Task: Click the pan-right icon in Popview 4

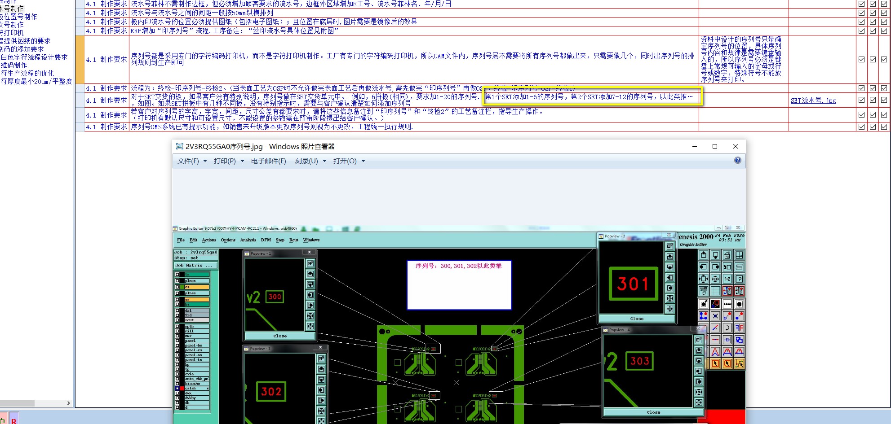Action: pyautogui.click(x=699, y=381)
